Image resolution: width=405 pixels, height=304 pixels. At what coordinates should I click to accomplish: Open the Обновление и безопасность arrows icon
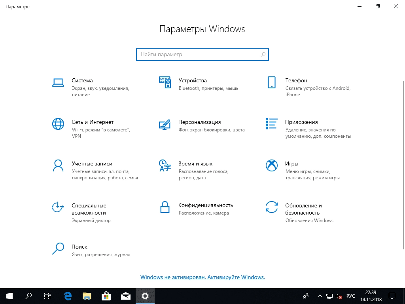coord(271,207)
